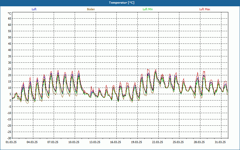Select date label 19.03.25
Image resolution: width=240 pixels, height=150 pixels.
click(136, 142)
